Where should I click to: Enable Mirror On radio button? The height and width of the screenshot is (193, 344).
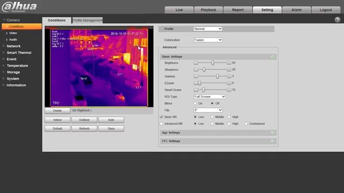[195, 103]
